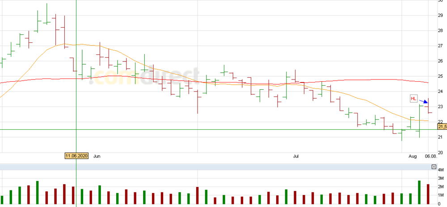Image resolution: width=447 pixels, height=207 pixels.
Task: Close the volume panel with X button
Action: tap(434, 167)
